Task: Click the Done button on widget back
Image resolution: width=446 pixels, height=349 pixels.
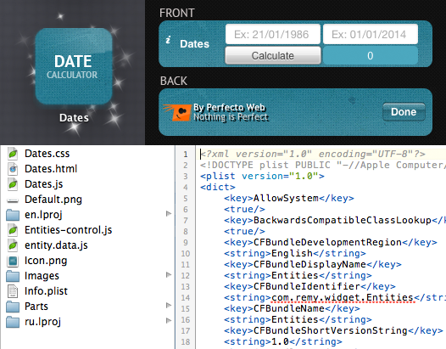Action: (404, 112)
